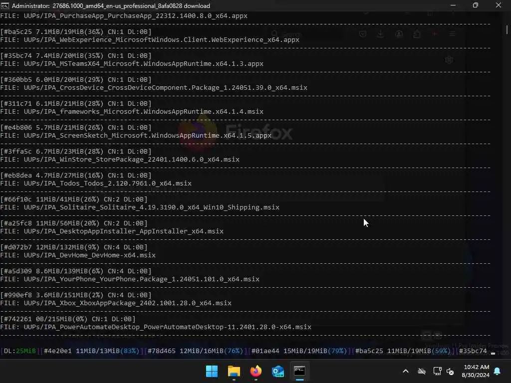Viewport: 511px width, 383px height.
Task: Click the #66f10c 11MiB/41MiB progress line
Action: (74, 199)
